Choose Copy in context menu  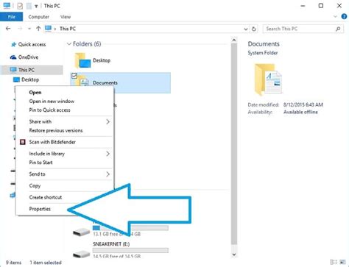coord(35,186)
